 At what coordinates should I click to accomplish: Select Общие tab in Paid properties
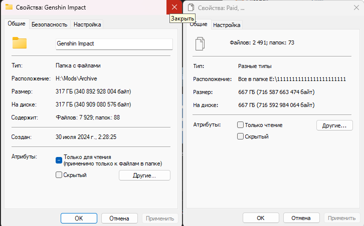(x=199, y=24)
